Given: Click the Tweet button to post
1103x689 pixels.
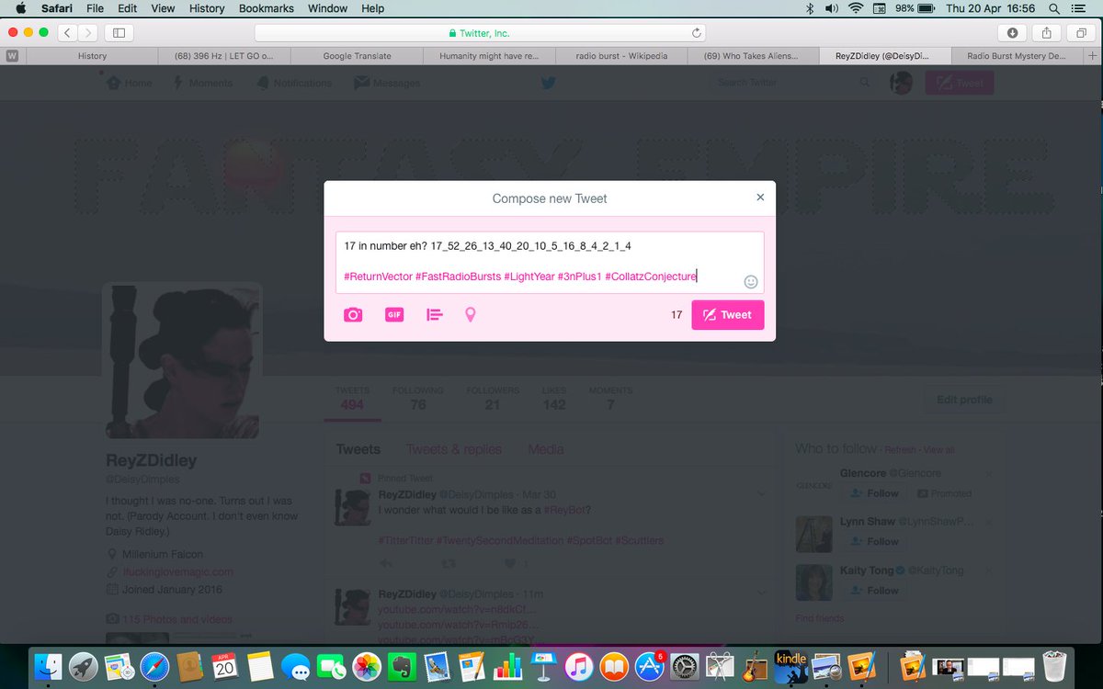Looking at the screenshot, I should tap(727, 314).
